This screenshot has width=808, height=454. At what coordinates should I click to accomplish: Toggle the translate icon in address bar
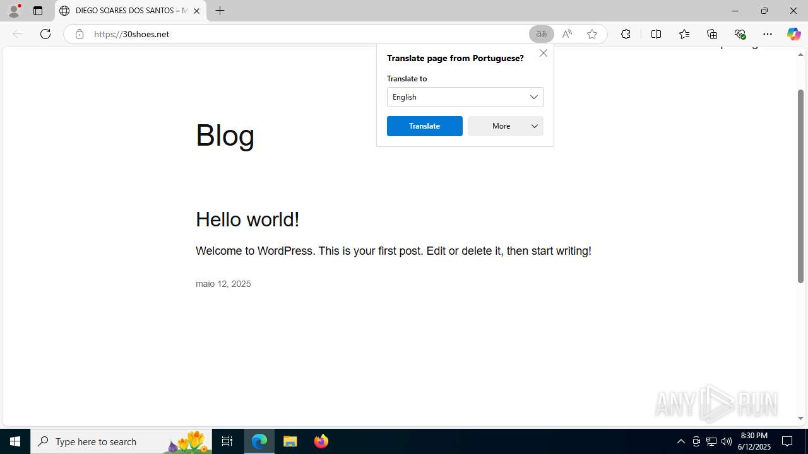coord(542,34)
